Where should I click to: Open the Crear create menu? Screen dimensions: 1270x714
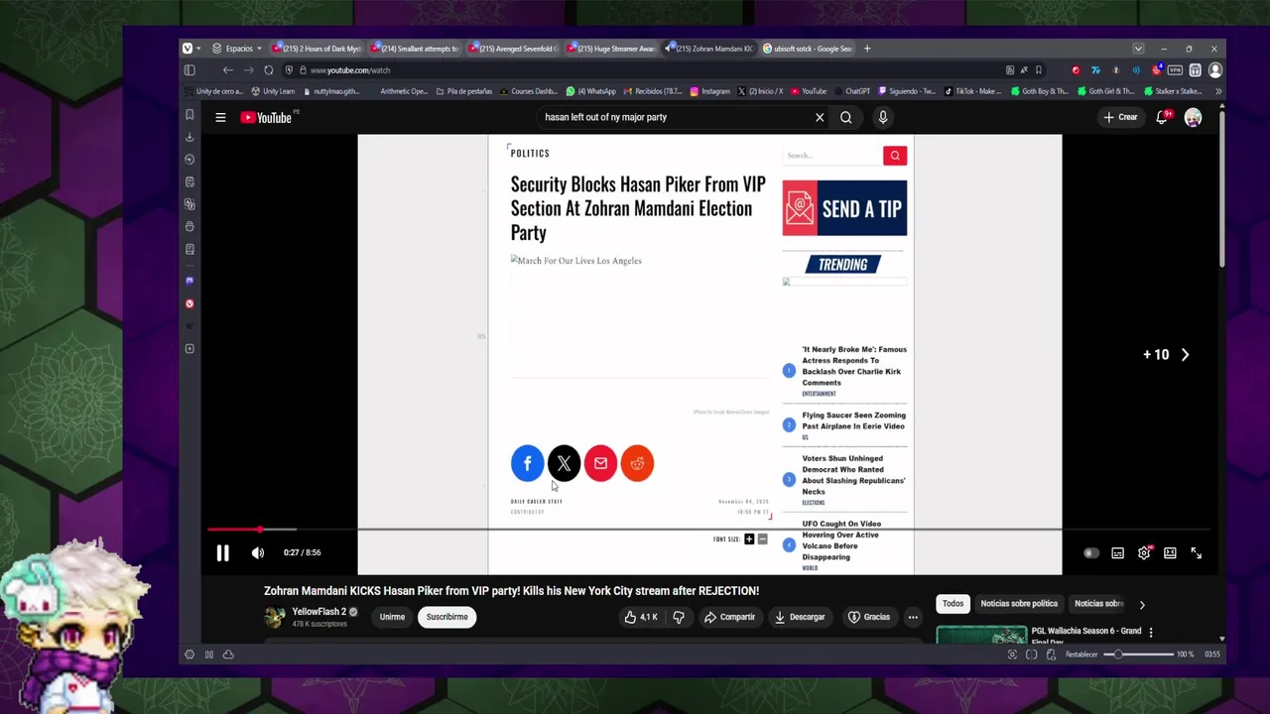(x=1120, y=117)
